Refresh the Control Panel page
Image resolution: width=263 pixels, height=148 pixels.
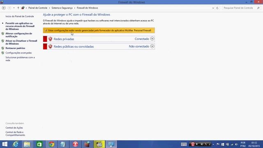(x=217, y=8)
